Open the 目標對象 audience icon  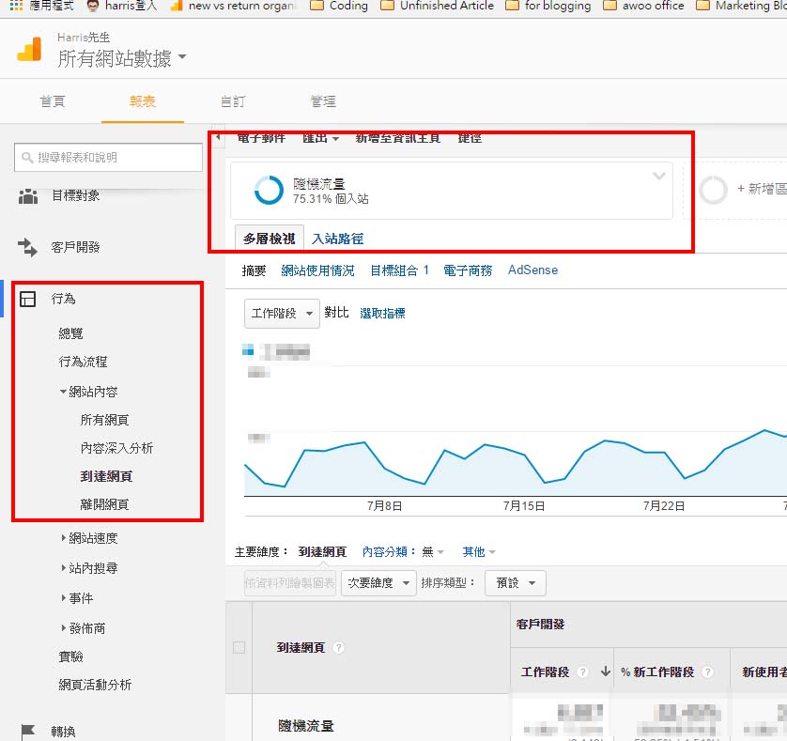coord(28,195)
